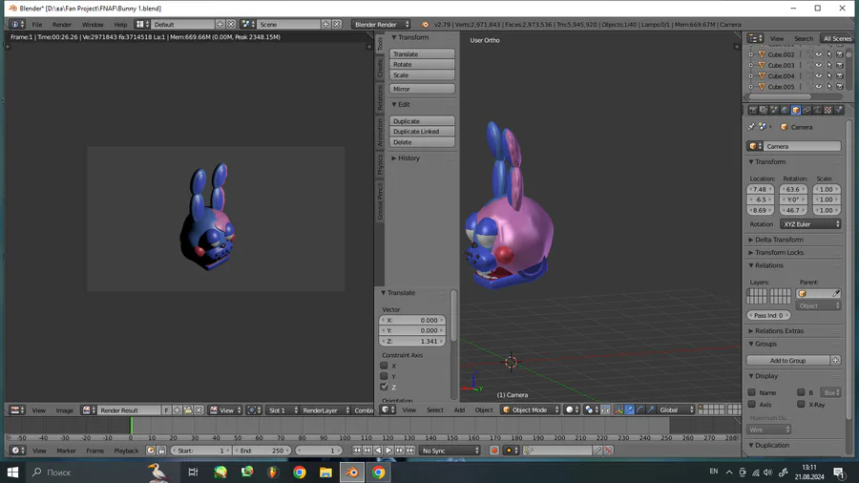Viewport: 859px width, 483px height.
Task: Open the Texture properties tab icon
Action: tap(828, 110)
